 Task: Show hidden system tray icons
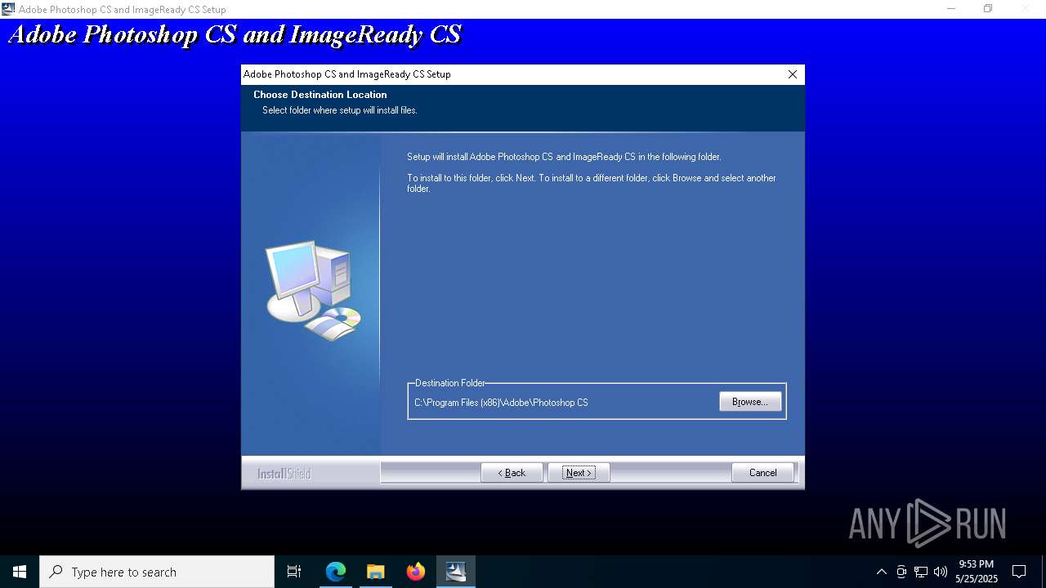tap(881, 572)
